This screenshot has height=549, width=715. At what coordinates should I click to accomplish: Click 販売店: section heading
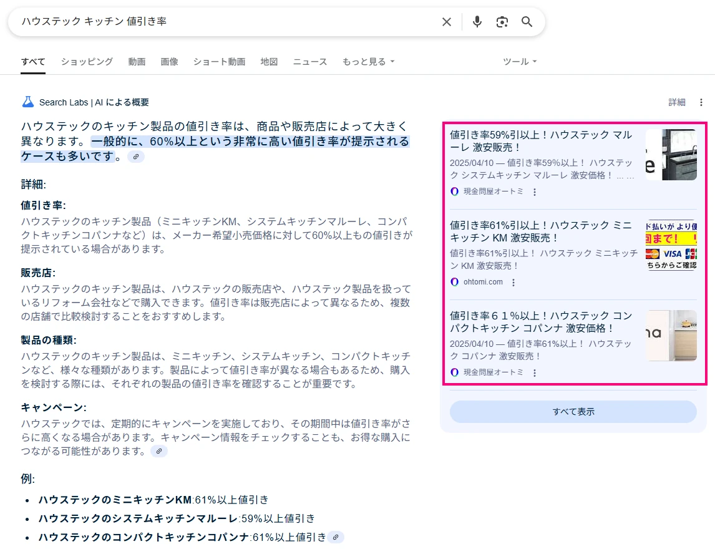(38, 273)
